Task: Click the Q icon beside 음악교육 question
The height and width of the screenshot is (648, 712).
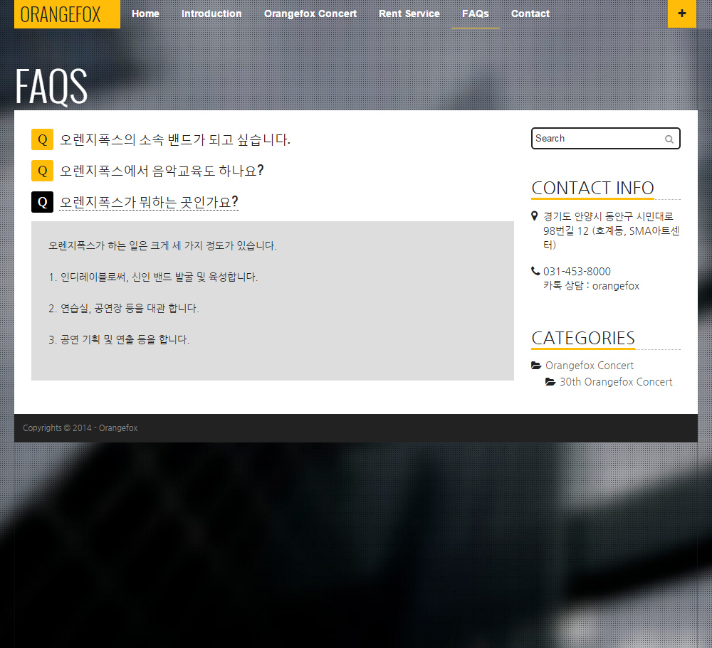Action: [42, 171]
